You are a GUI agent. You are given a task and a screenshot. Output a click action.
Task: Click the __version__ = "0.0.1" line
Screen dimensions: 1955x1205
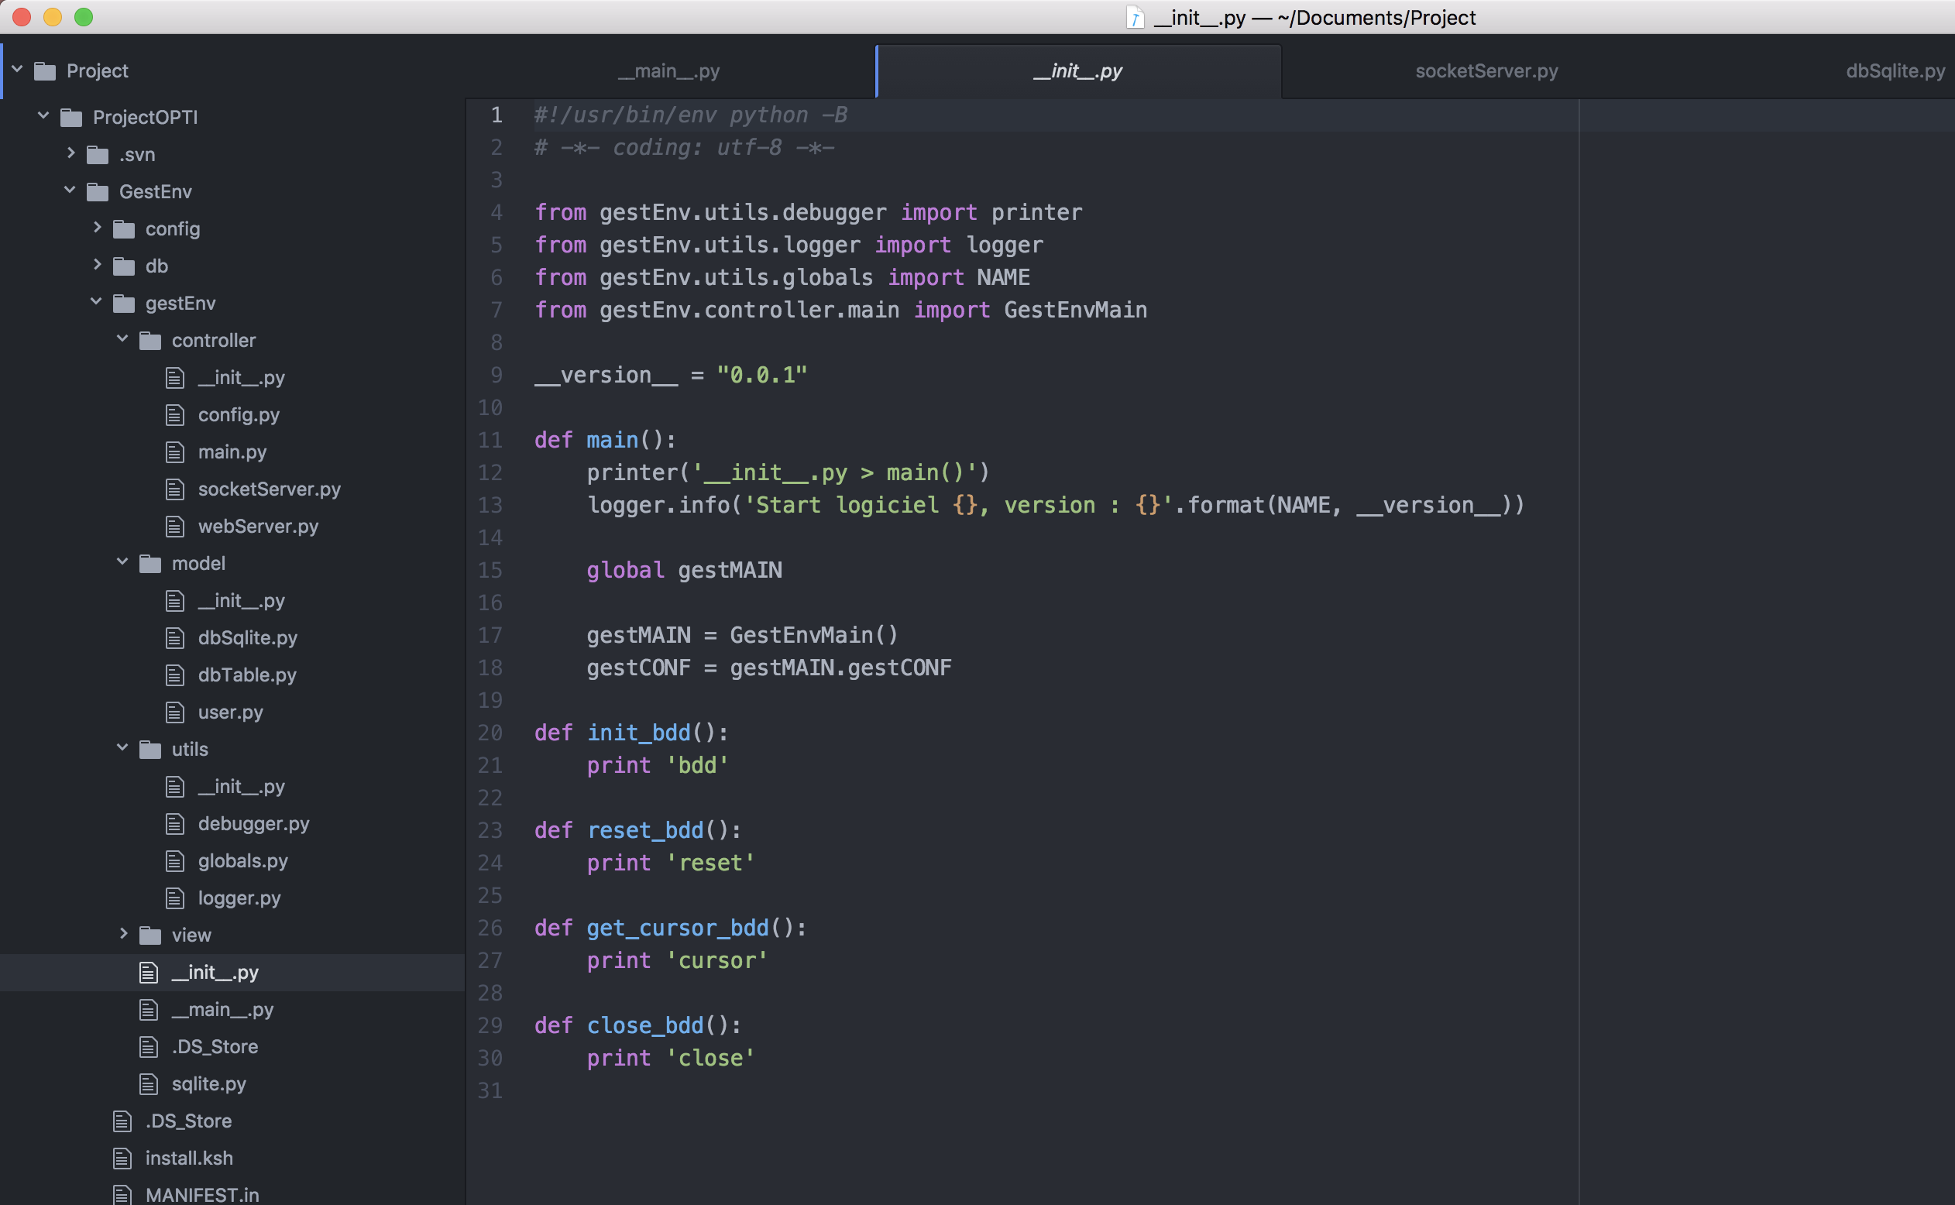671,375
